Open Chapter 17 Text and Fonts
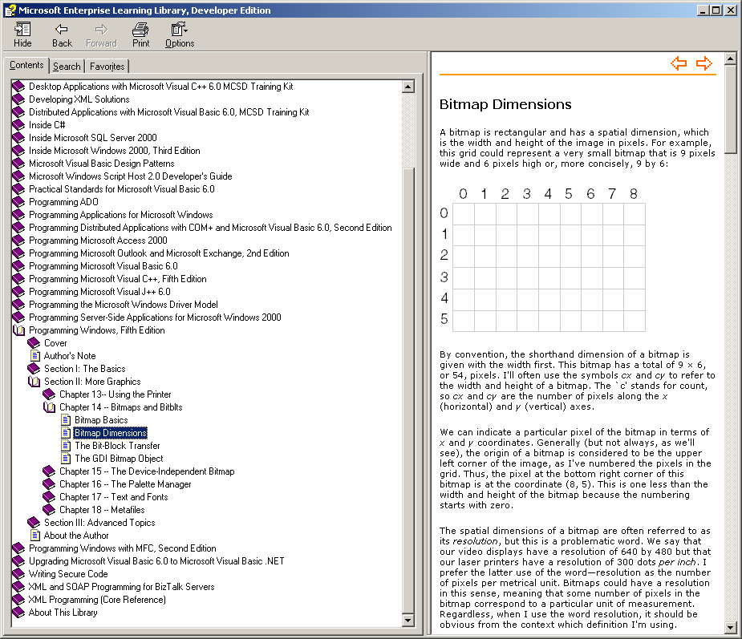 click(x=114, y=497)
